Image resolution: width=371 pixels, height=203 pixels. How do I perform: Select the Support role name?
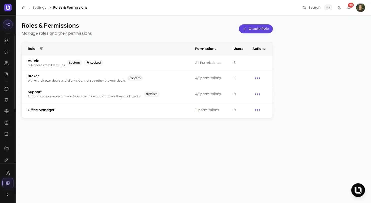tap(35, 92)
